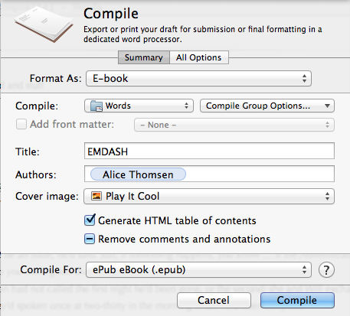Switch to the All Options tab
The height and width of the screenshot is (316, 350).
[x=199, y=57]
